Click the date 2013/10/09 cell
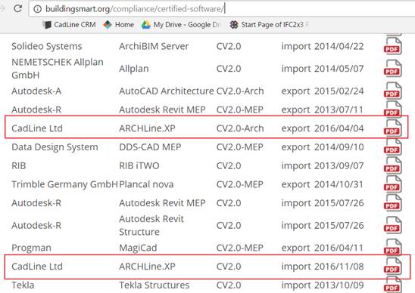This screenshot has height=293, width=415. (x=339, y=285)
